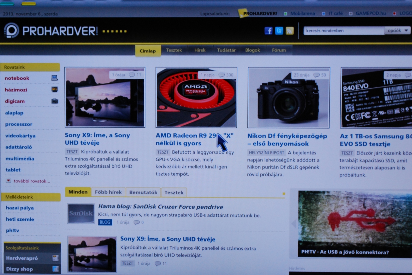Image resolution: width=412 pixels, height=275 pixels.
Task: Click the Prohardver logo
Action: click(51, 31)
